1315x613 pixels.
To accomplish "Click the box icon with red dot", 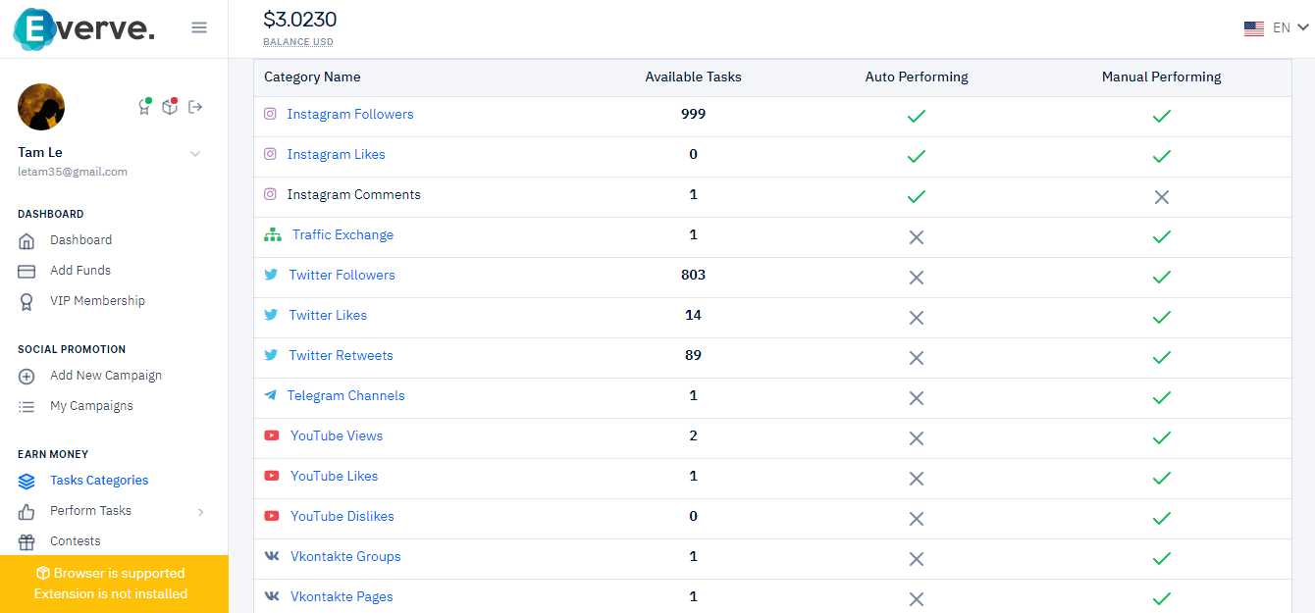I will tap(170, 107).
